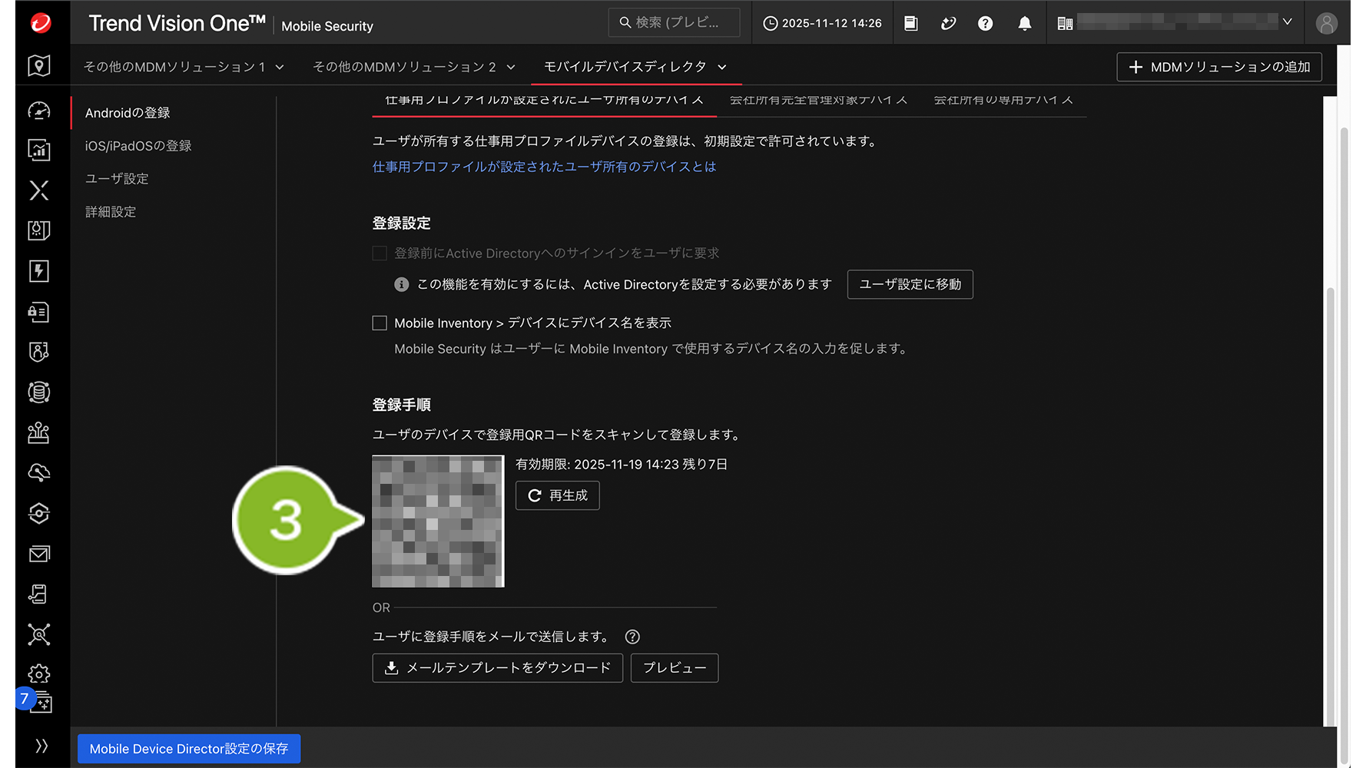Click the Trend Micro logo icon
Screen dimensions: 1366x768
pos(41,23)
